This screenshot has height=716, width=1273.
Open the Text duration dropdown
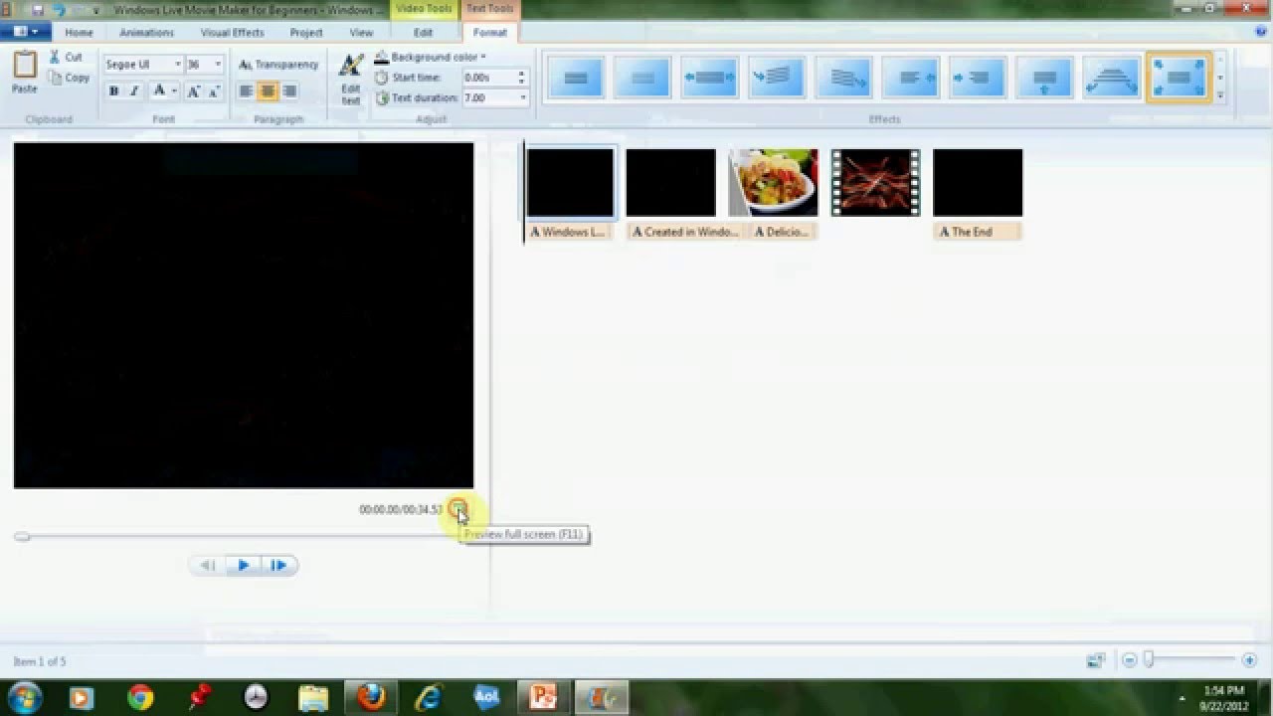pyautogui.click(x=523, y=97)
